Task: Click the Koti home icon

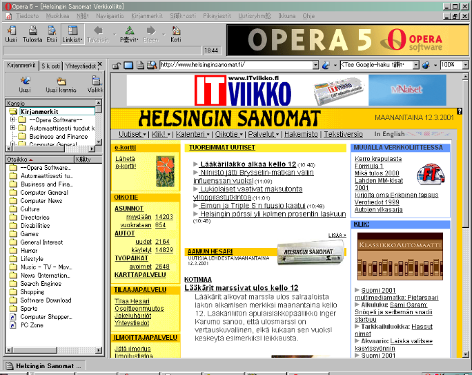Action: click(176, 30)
